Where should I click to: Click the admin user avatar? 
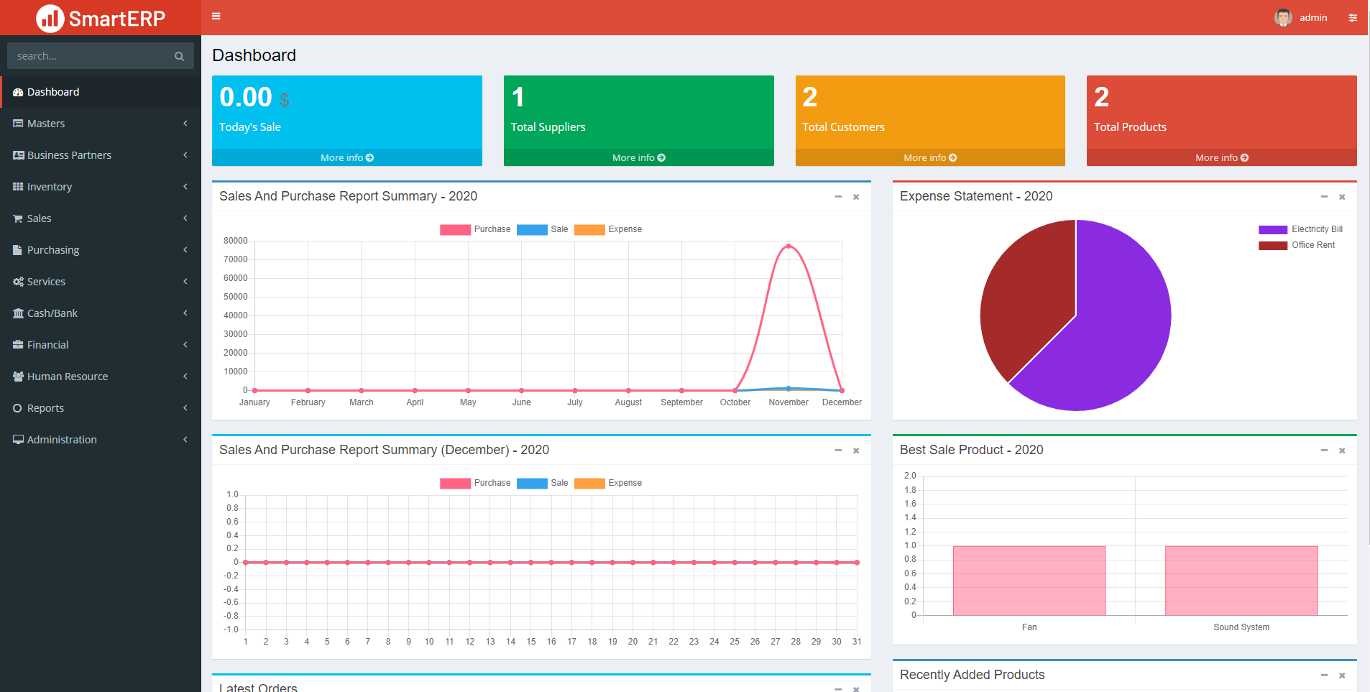coord(1283,17)
